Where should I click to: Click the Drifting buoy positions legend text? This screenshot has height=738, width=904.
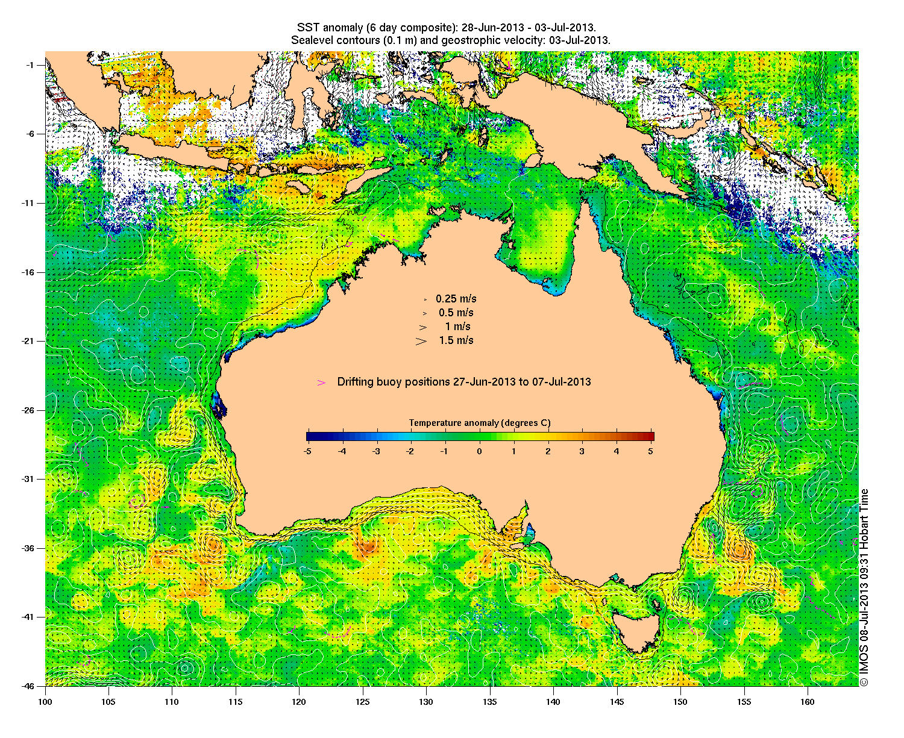[464, 382]
